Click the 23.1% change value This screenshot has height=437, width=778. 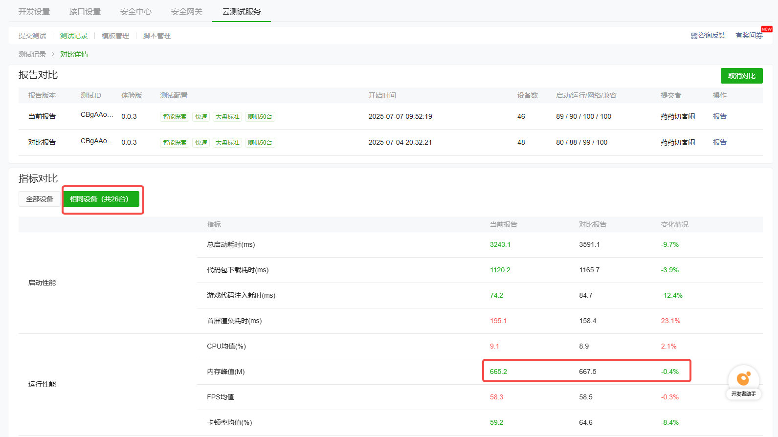click(671, 321)
